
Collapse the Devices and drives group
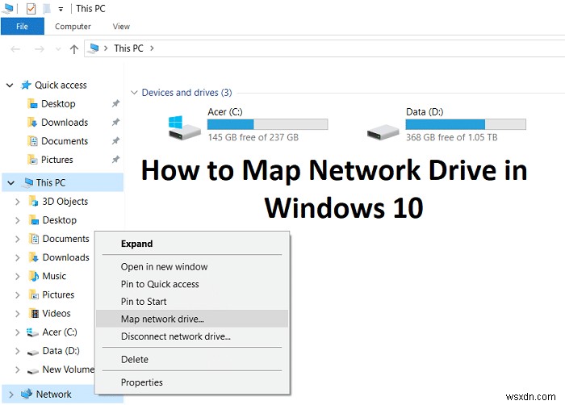134,93
